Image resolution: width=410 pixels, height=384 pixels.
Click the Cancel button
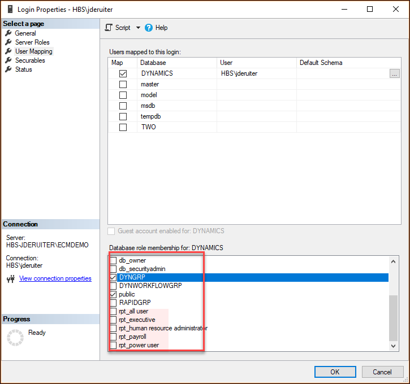pyautogui.click(x=382, y=372)
